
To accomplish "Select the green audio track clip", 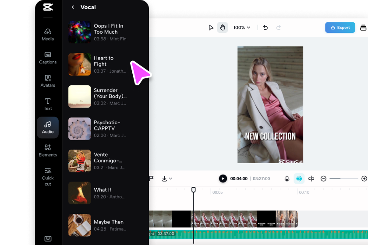I will (x=258, y=234).
